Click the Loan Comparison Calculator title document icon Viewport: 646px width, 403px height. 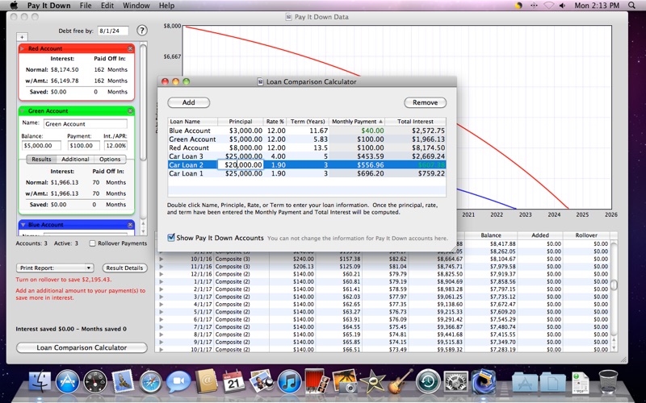tap(260, 82)
